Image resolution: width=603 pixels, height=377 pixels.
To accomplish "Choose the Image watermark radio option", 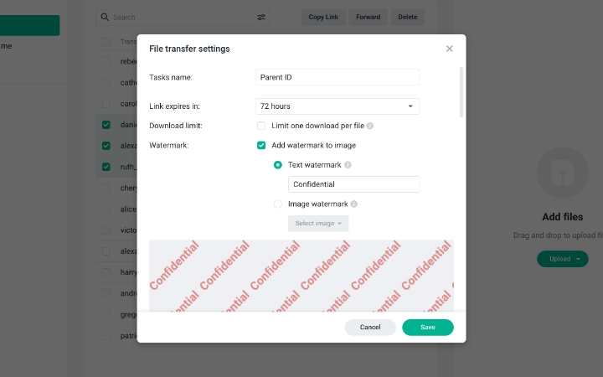I will [x=278, y=204].
